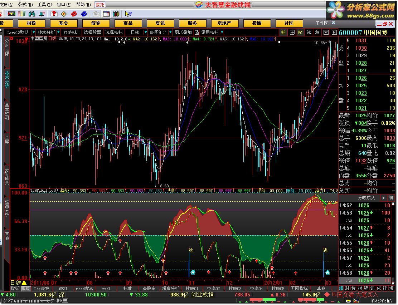Open the Level2默认 dropdown arrow
Screen dimensions: 398x305
coord(34,32)
